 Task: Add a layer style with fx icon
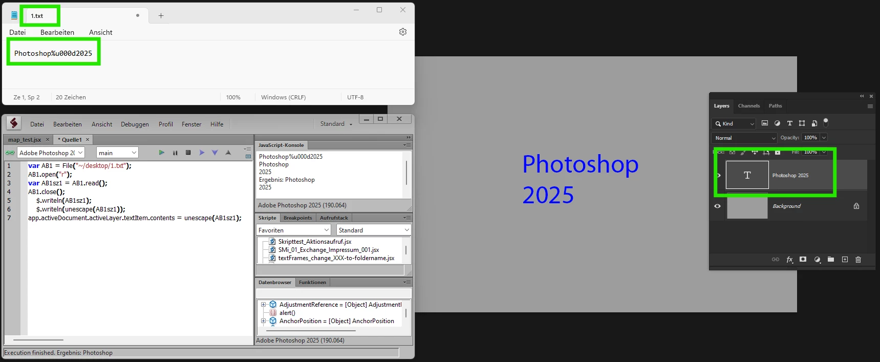click(789, 260)
